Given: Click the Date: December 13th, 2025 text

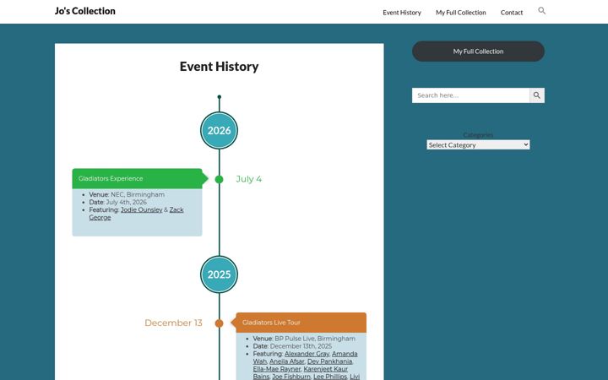Looking at the screenshot, I should click(292, 346).
